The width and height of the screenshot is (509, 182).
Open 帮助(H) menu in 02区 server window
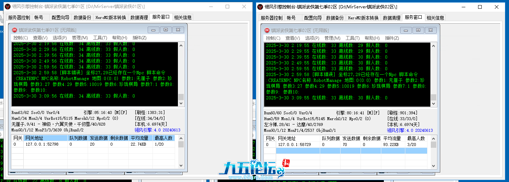[372, 38]
